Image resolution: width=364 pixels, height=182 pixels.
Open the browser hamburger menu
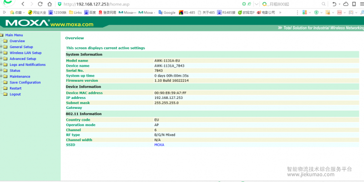[x=362, y=4]
